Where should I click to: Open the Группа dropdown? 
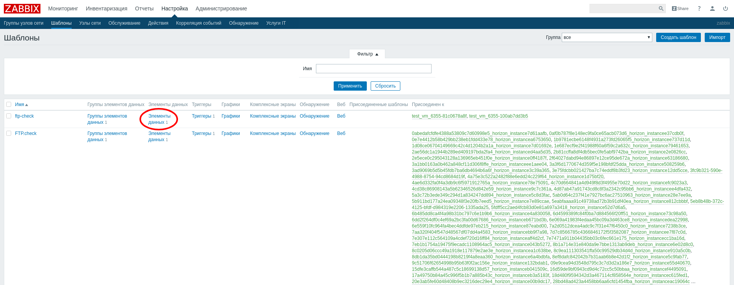click(606, 37)
